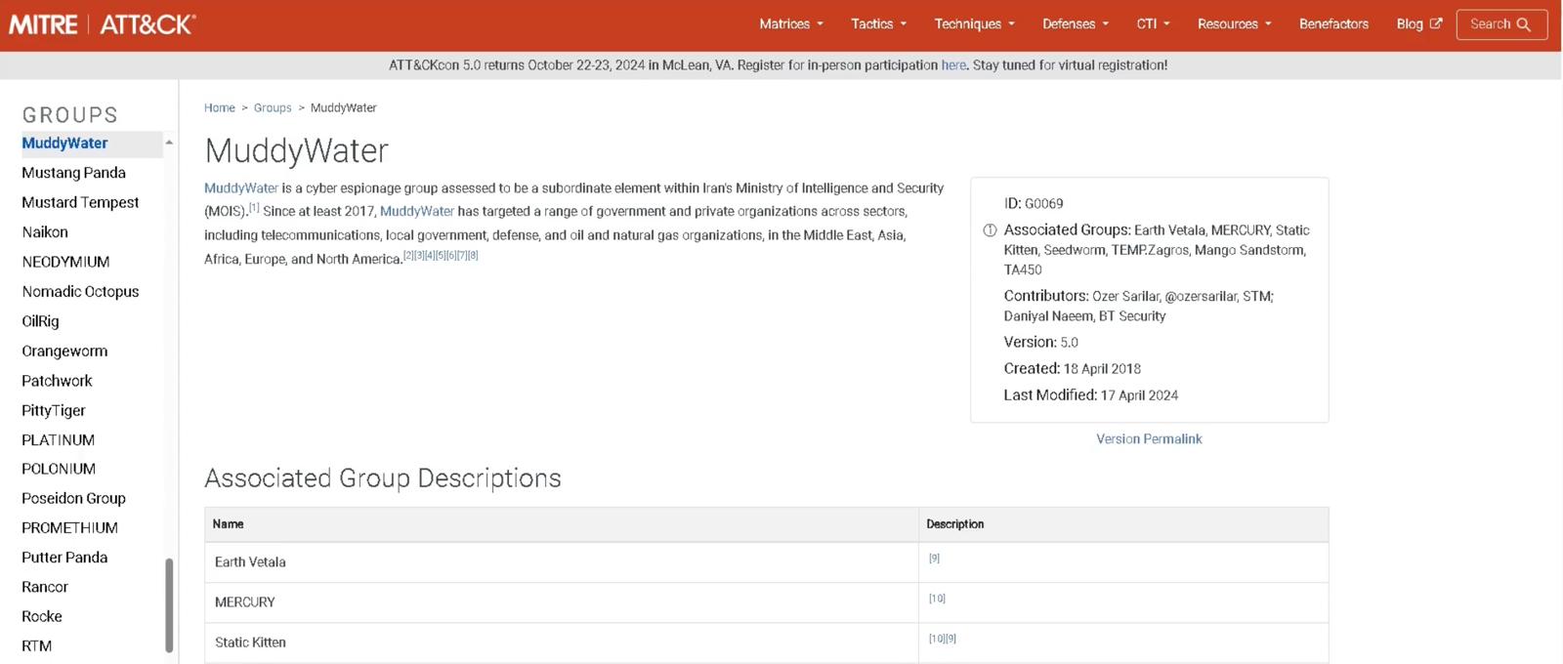Open the Matrices dropdown menu
Viewport: 1563px width, 664px height.
[791, 23]
